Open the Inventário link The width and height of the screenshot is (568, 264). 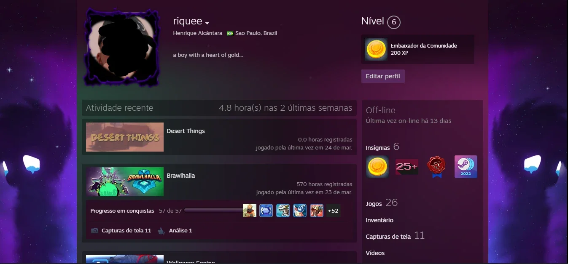pyautogui.click(x=380, y=220)
